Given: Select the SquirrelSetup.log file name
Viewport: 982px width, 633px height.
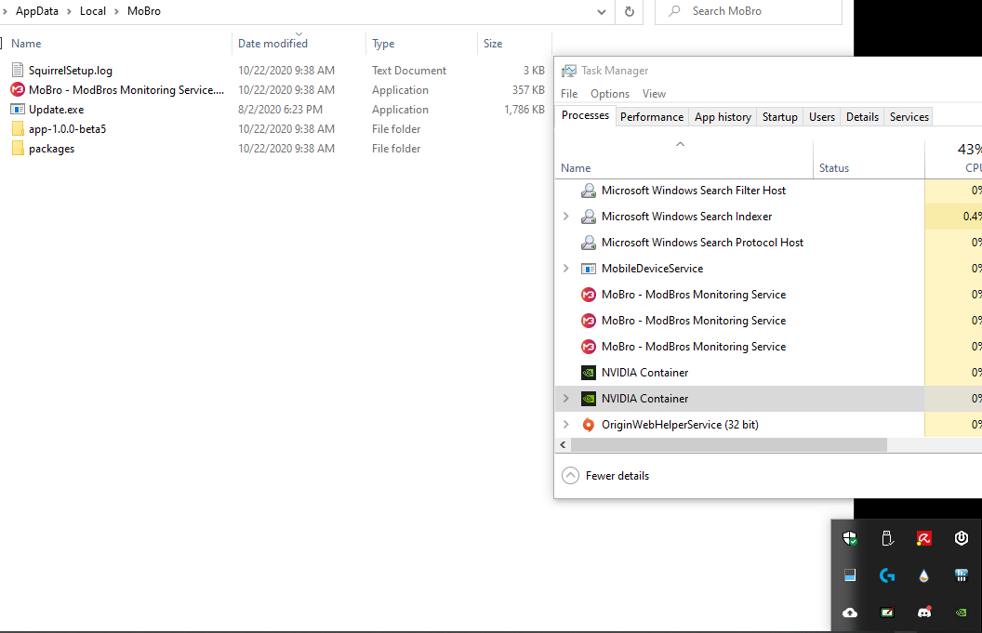Looking at the screenshot, I should tap(71, 71).
